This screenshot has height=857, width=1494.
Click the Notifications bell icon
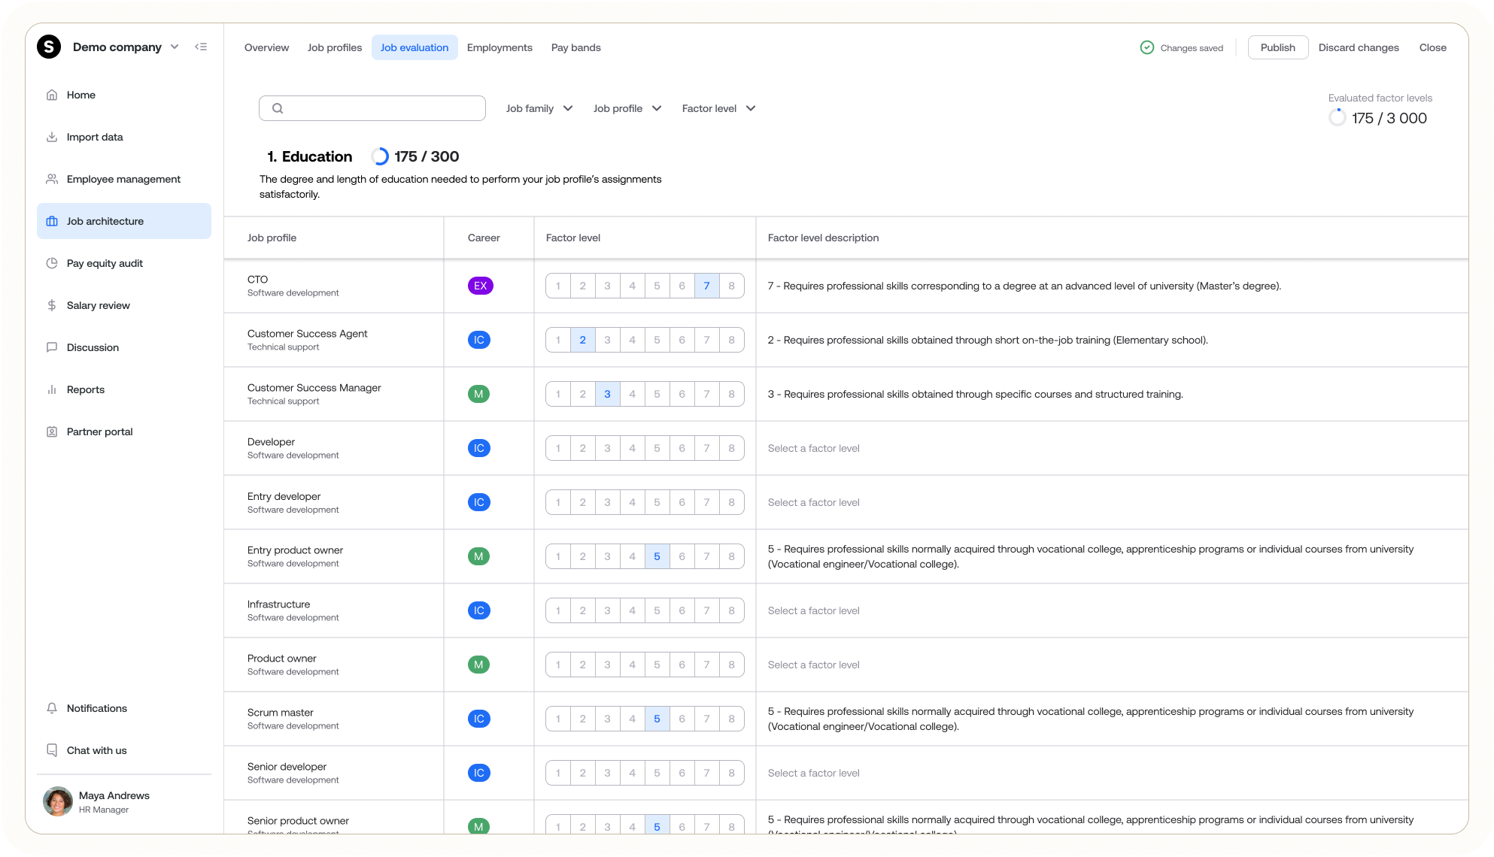[x=52, y=708]
